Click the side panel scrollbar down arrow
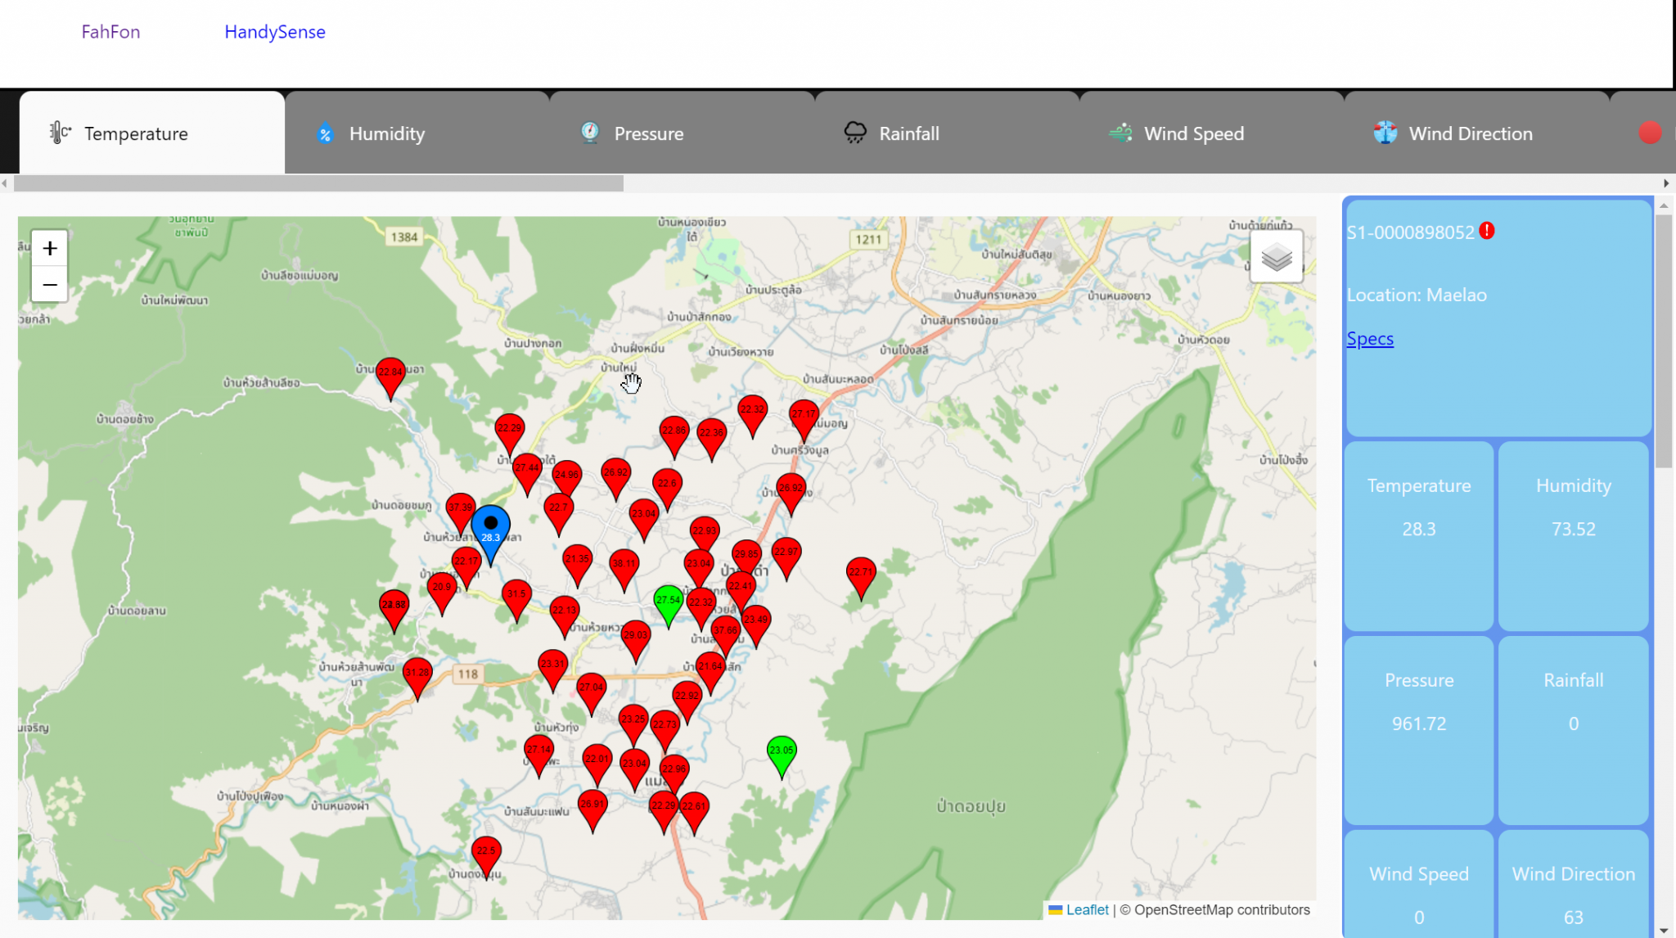 point(1664,931)
